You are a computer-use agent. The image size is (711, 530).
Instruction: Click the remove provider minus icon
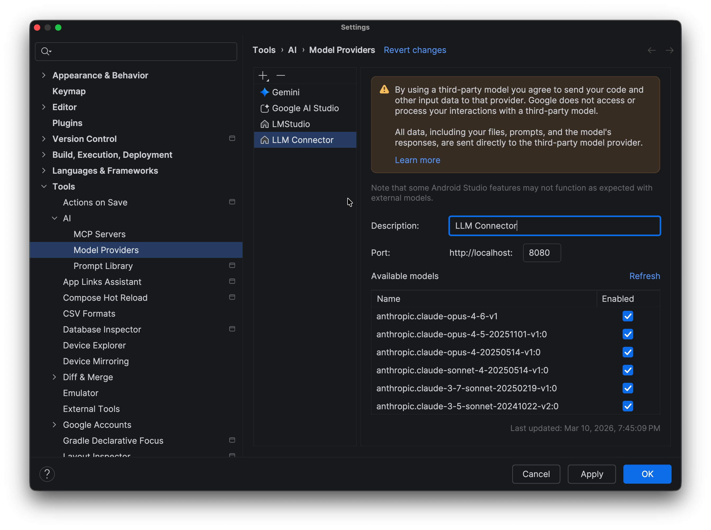(x=280, y=75)
